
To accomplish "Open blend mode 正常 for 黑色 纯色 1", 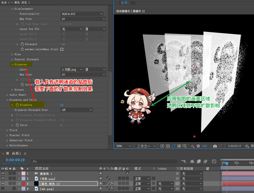I will pos(142,184).
